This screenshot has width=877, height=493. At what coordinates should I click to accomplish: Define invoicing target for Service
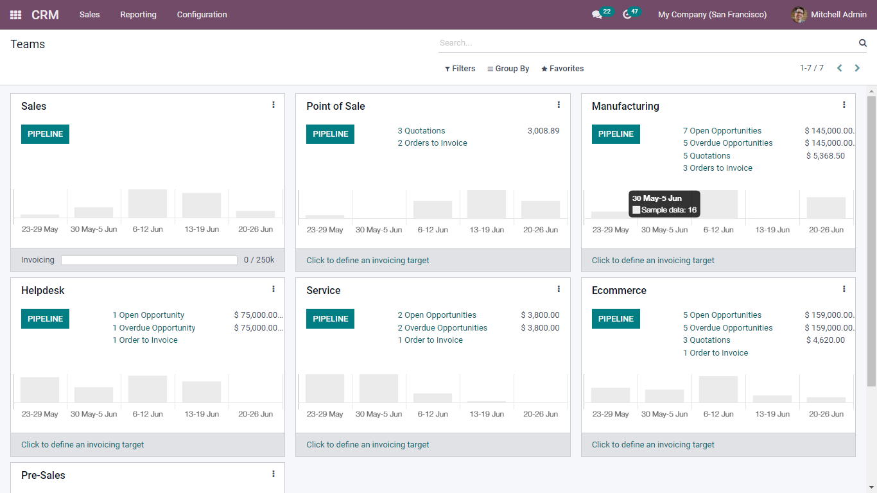(x=368, y=445)
